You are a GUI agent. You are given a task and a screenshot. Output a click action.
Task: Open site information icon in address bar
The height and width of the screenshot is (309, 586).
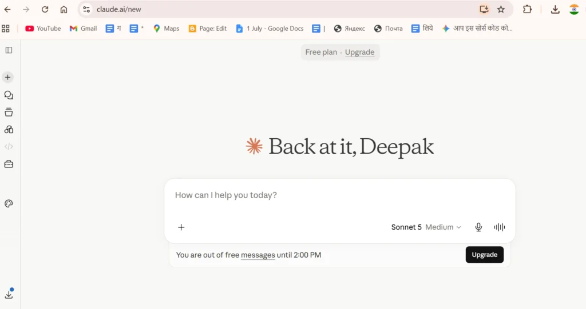[86, 9]
